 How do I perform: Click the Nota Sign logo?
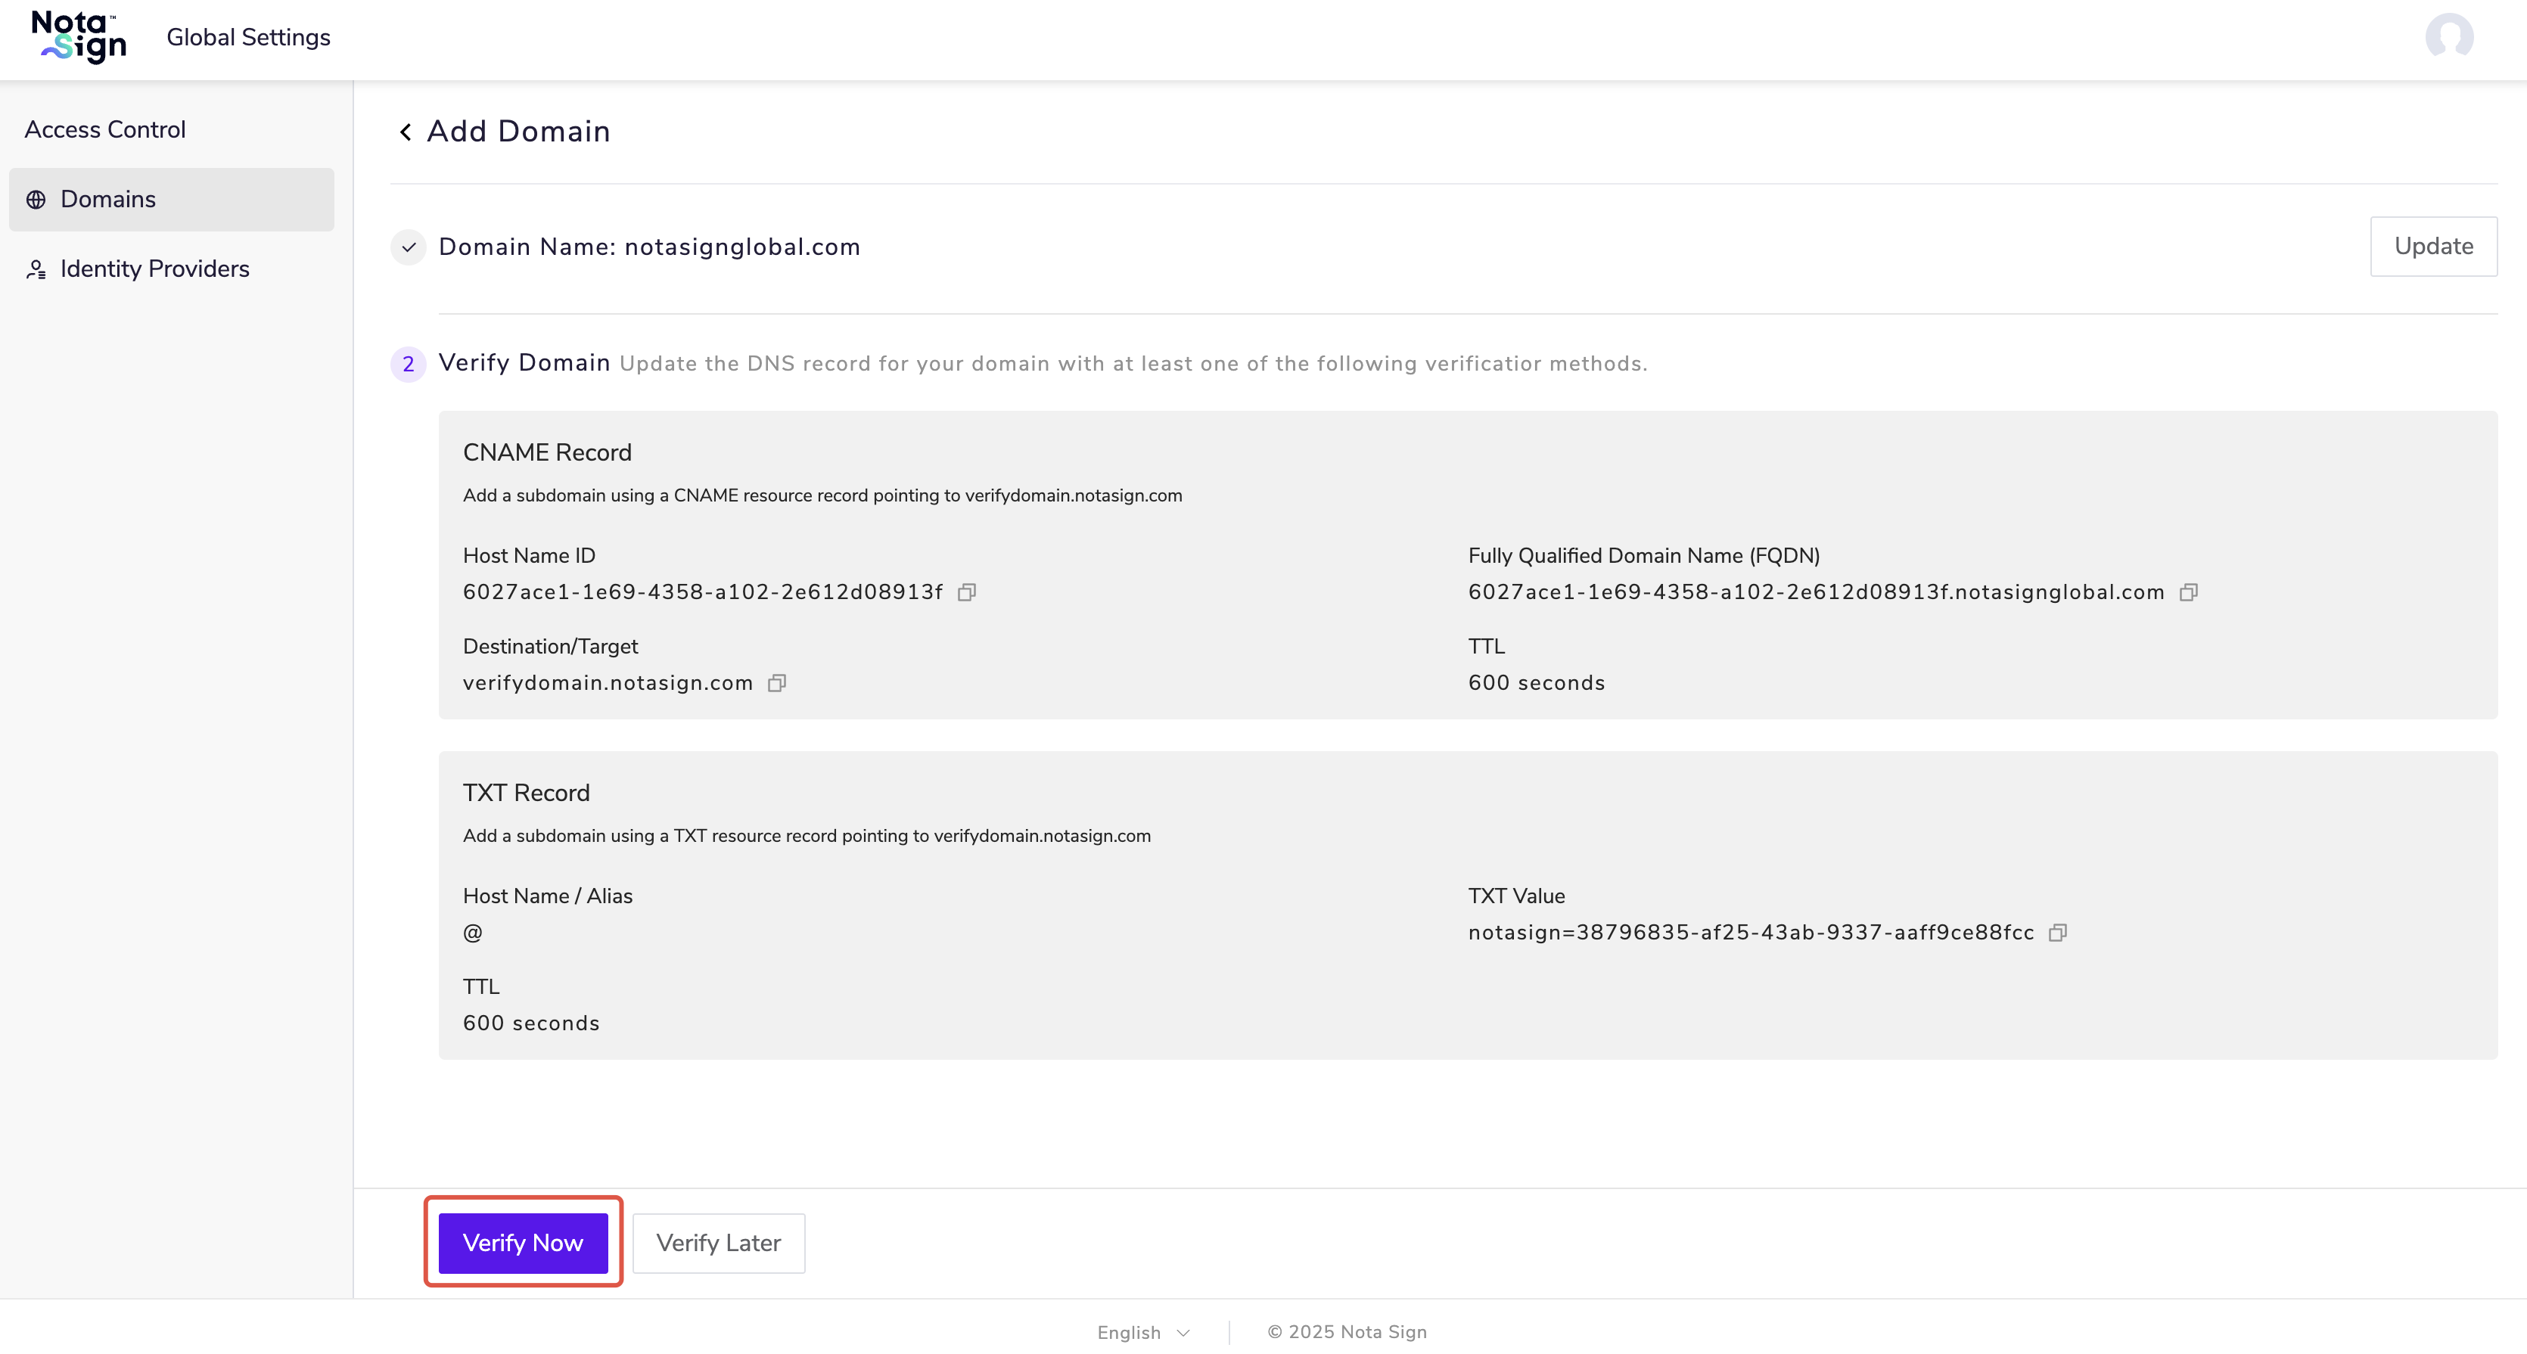point(79,37)
